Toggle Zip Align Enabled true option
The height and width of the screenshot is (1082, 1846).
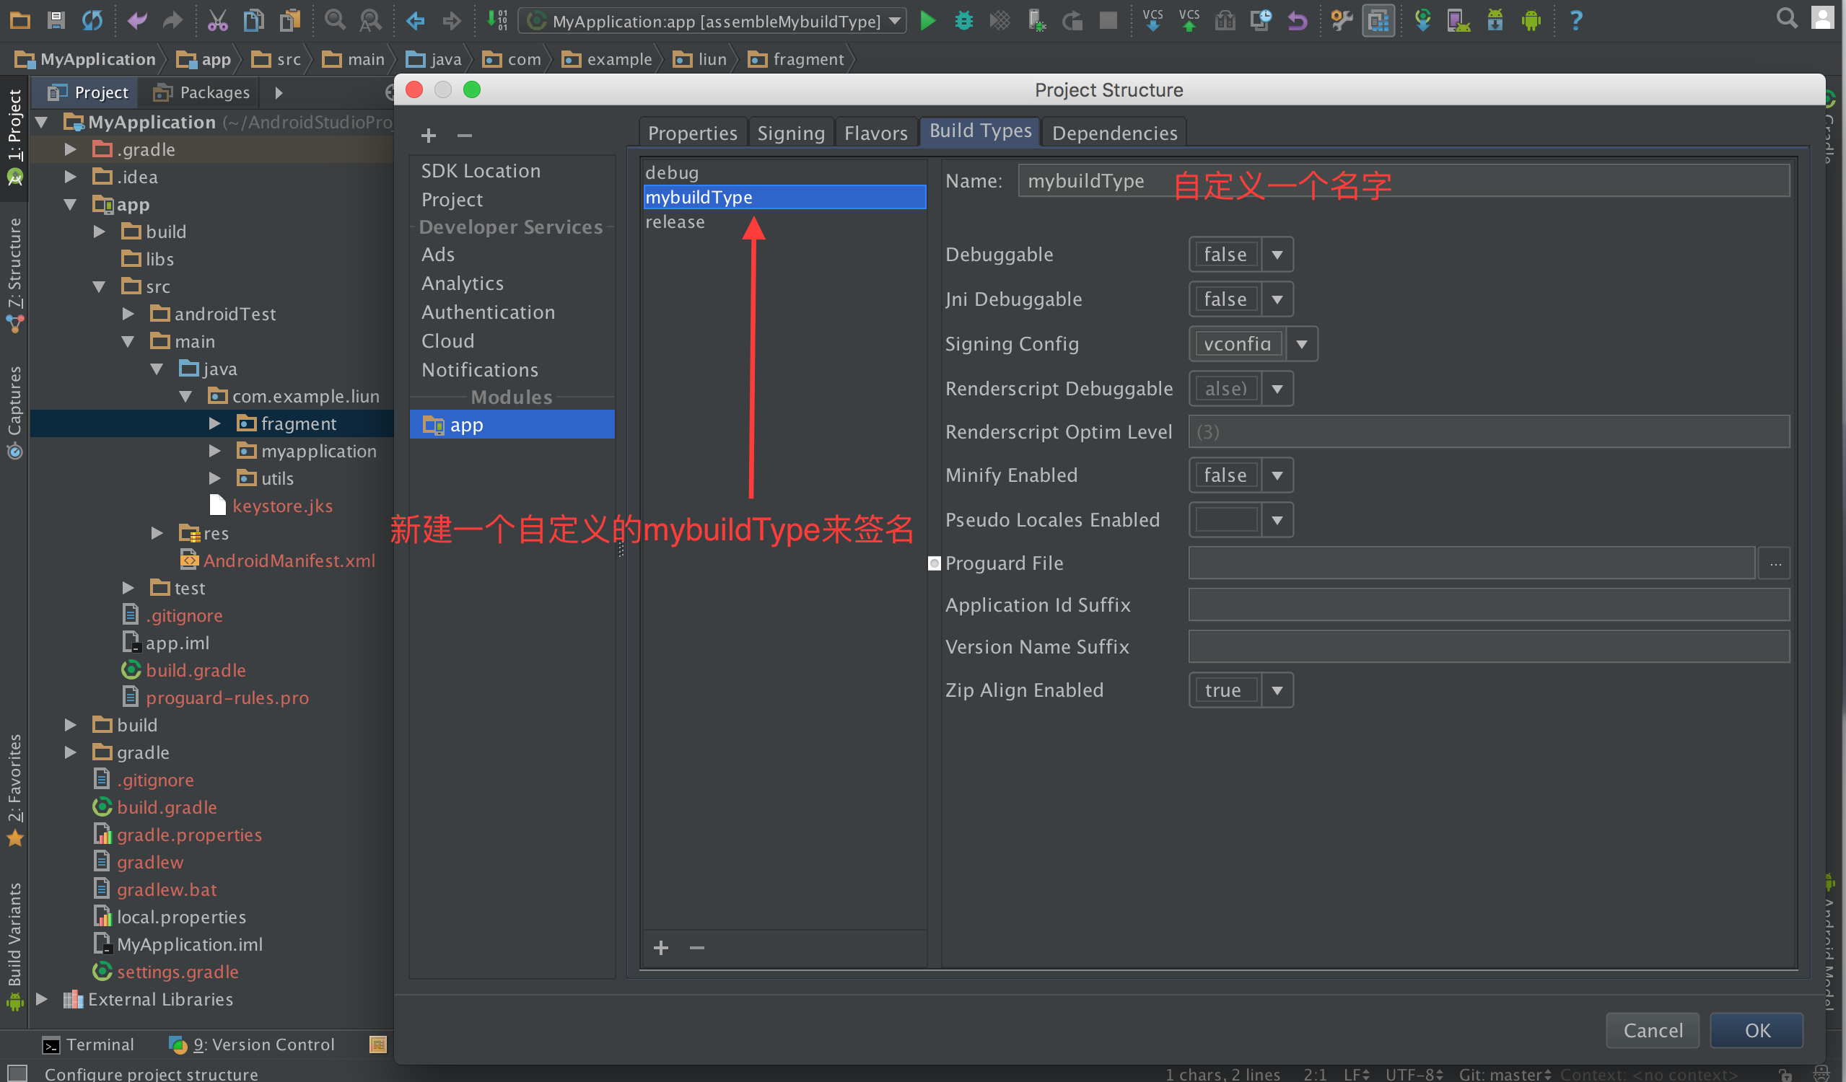tap(1222, 689)
